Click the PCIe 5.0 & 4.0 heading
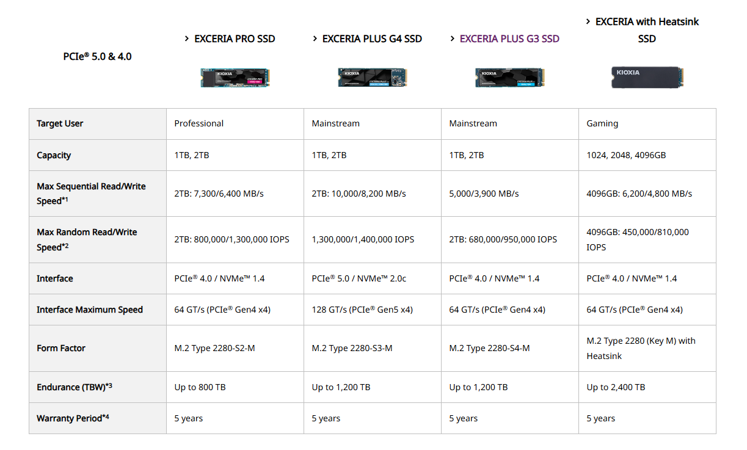The width and height of the screenshot is (747, 450). click(97, 56)
